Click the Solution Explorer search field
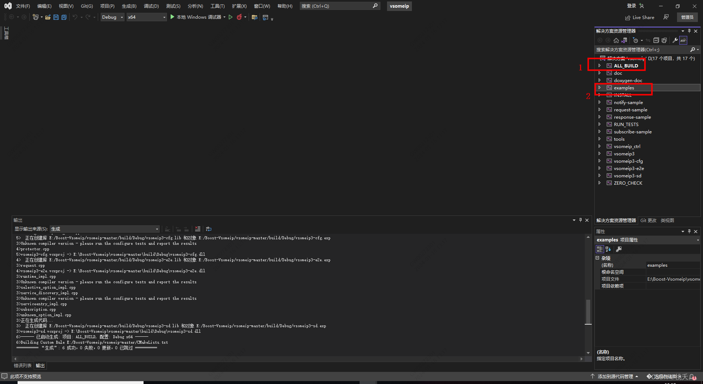 642,49
